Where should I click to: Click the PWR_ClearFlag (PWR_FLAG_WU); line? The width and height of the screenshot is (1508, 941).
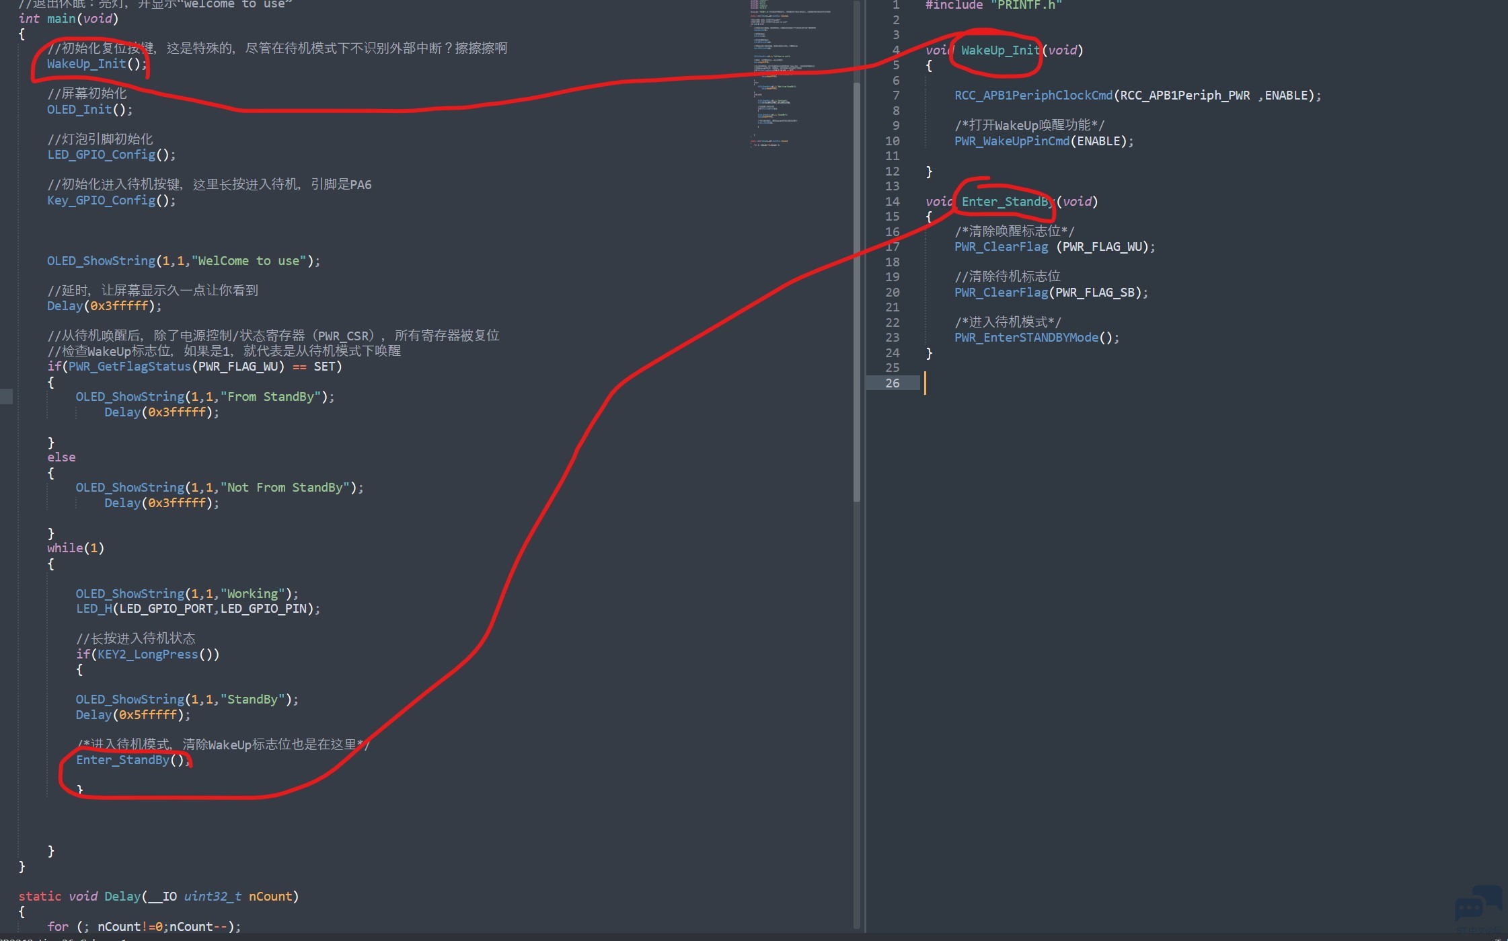pos(1055,247)
